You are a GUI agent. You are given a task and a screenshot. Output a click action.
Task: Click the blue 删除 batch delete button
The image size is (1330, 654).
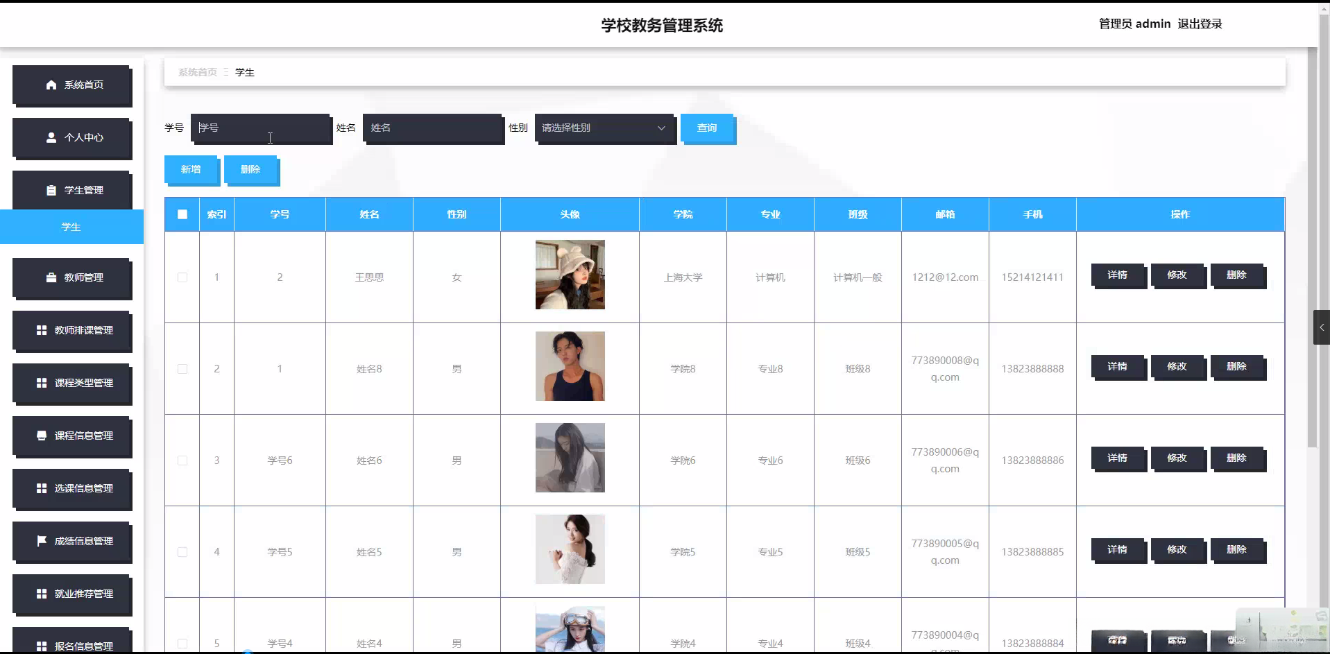tap(250, 169)
